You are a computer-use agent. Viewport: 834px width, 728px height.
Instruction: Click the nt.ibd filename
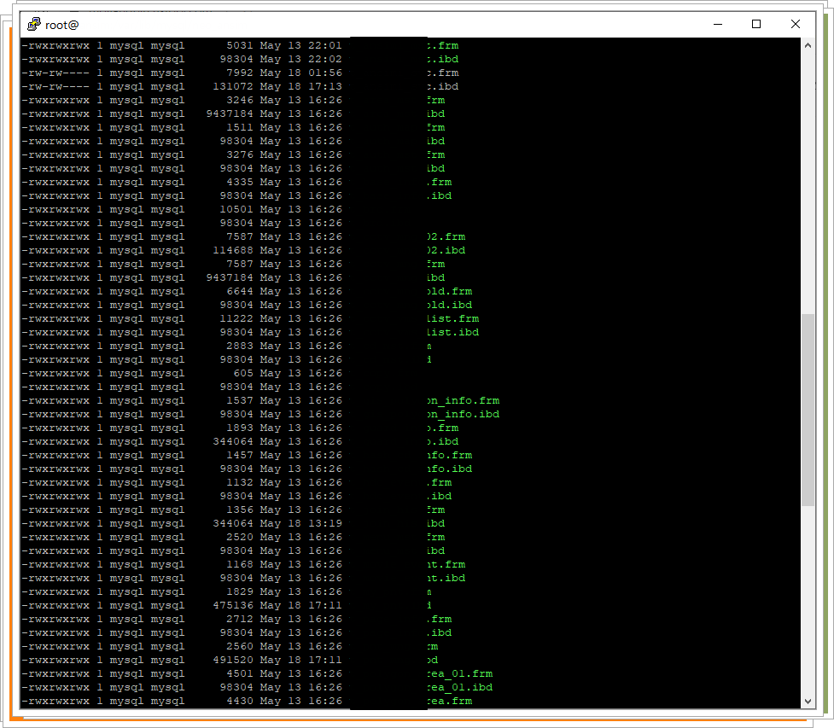click(446, 578)
